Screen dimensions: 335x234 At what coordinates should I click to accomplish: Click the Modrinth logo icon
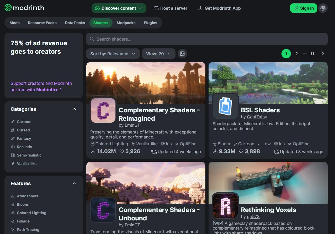pyautogui.click(x=8, y=8)
